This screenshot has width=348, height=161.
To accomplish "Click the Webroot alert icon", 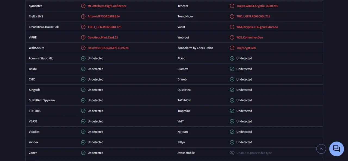I will pyautogui.click(x=232, y=37).
